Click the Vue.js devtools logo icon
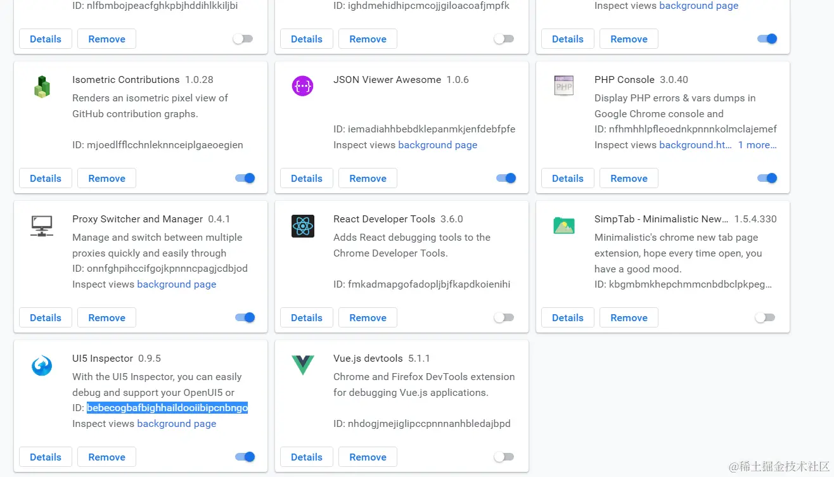Image resolution: width=834 pixels, height=477 pixels. 303,365
